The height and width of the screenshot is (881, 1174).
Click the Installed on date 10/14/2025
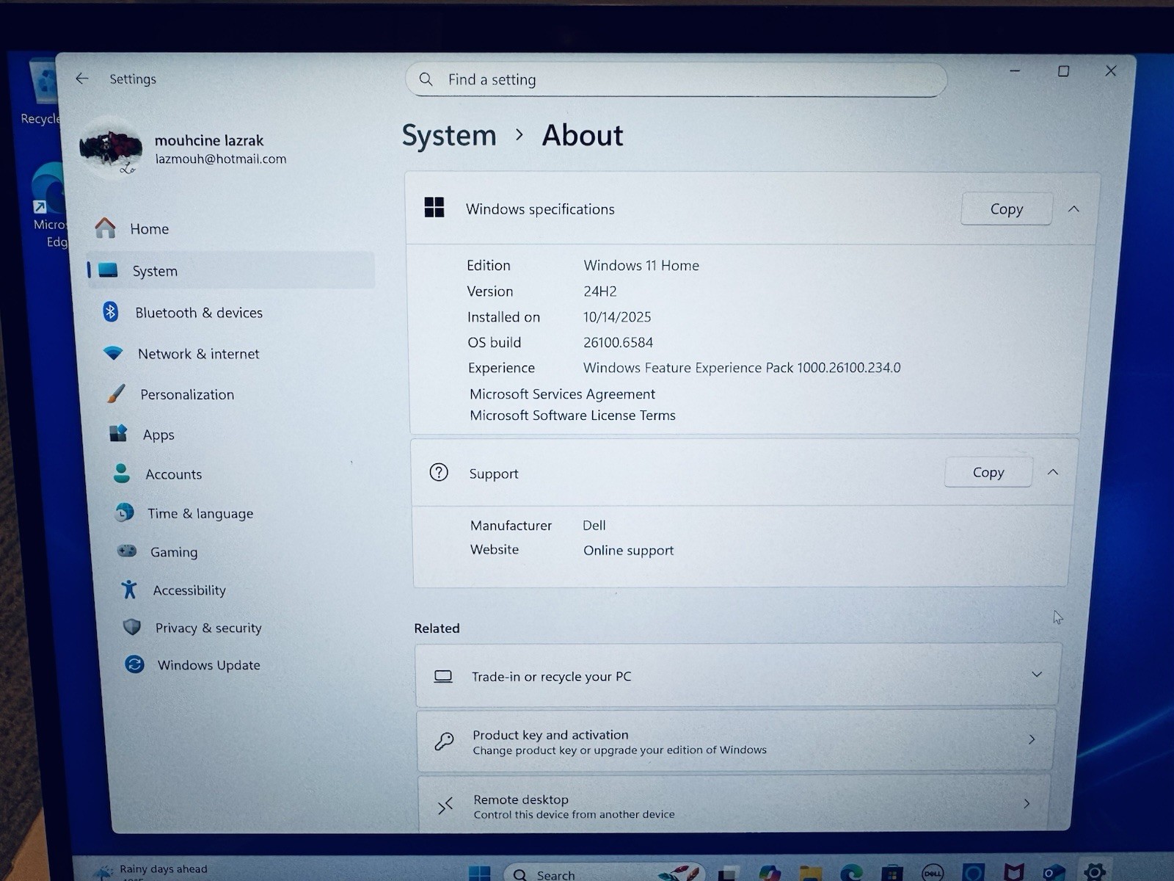[617, 317]
